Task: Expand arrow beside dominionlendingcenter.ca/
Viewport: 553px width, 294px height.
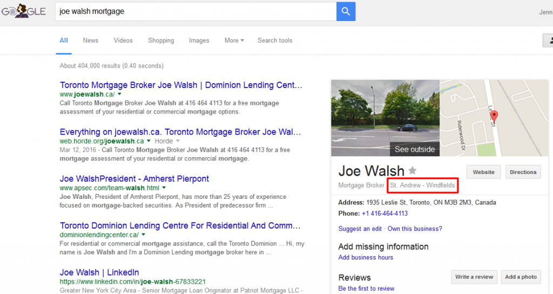Action: pyautogui.click(x=144, y=235)
